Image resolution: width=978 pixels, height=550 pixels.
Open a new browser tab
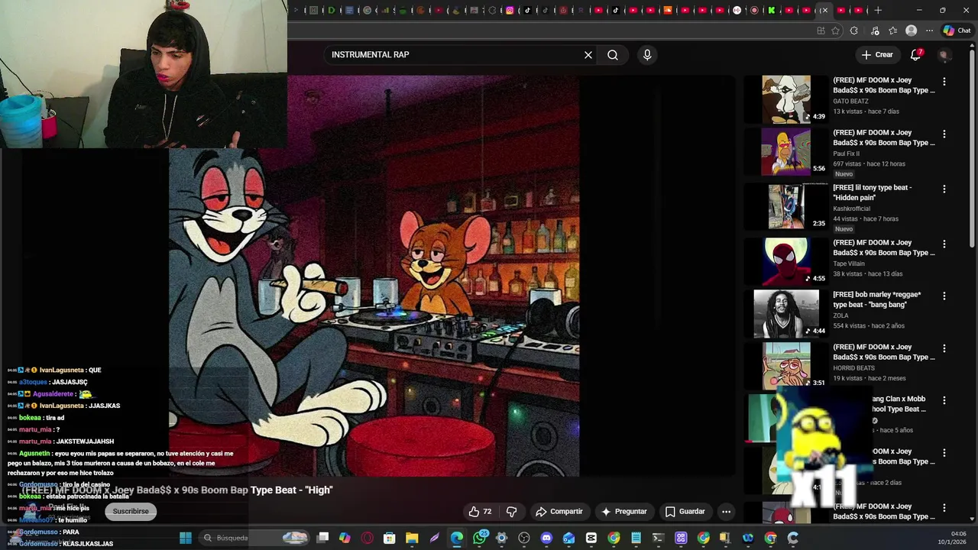(x=878, y=10)
